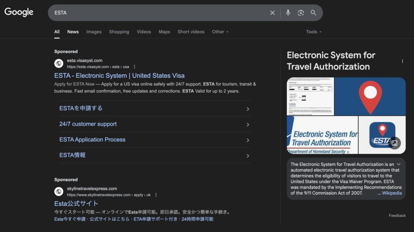The image size is (414, 232).
Task: Select the Short videos tab
Action: (191, 32)
